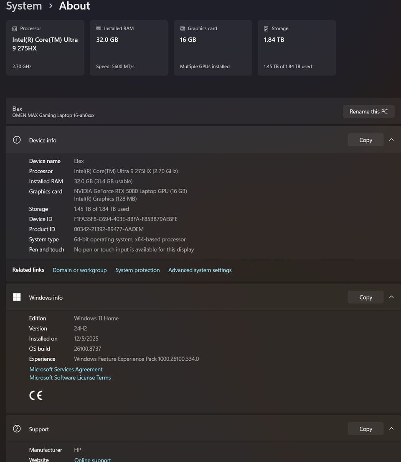Screen dimensions: 401x462
Task: Copy the Device info details
Action: 365,140
